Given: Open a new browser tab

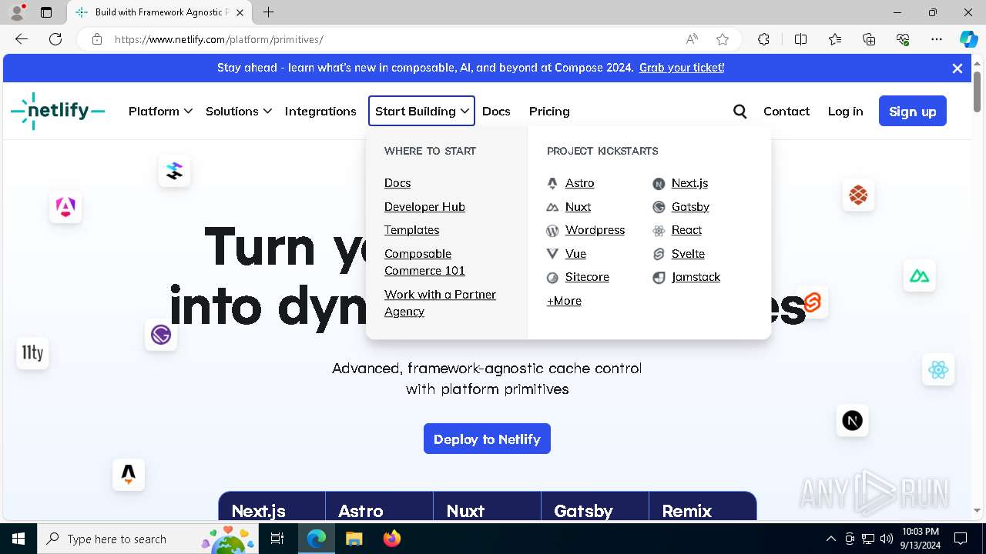Looking at the screenshot, I should pos(268,12).
